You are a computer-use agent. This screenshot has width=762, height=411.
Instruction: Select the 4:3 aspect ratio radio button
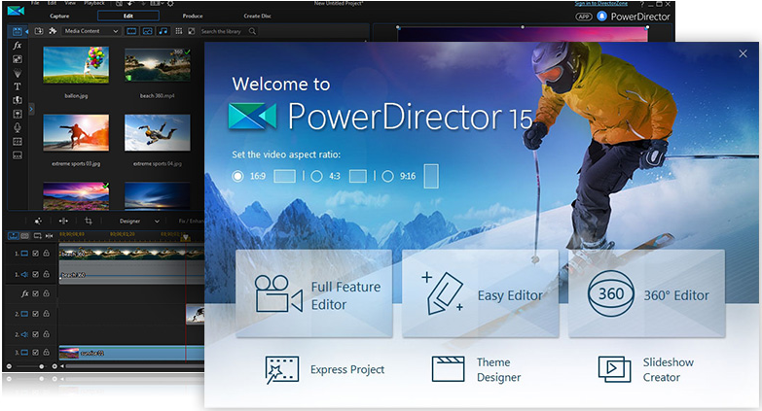(x=316, y=176)
